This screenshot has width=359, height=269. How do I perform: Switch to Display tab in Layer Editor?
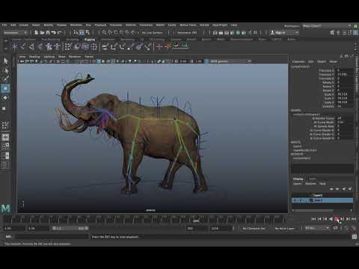[x=298, y=179]
